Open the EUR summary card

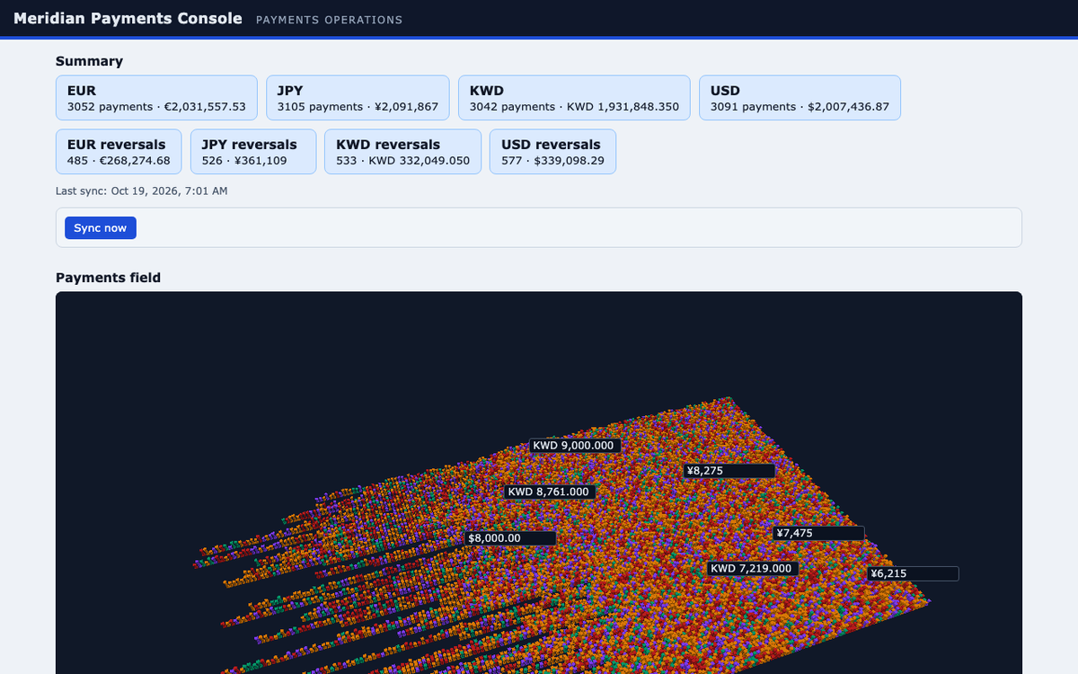[156, 98]
